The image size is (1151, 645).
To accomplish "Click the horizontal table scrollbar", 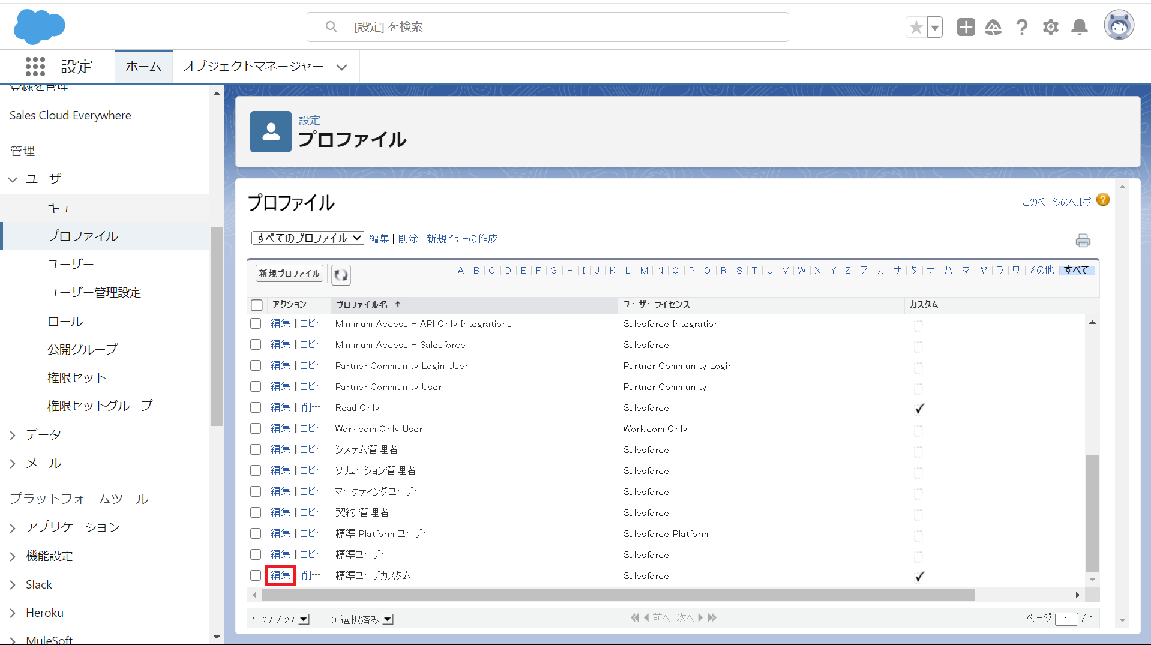I will click(x=618, y=595).
